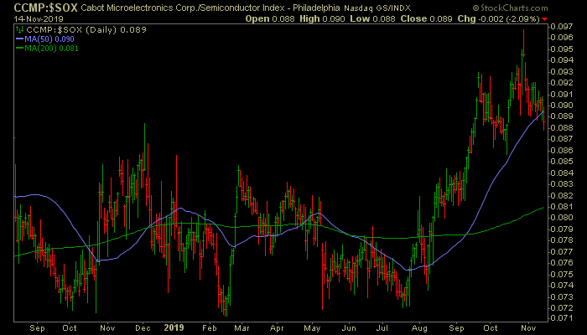Click the Dec month label on time axis
Screen dimensions: 587x335
click(x=143, y=328)
